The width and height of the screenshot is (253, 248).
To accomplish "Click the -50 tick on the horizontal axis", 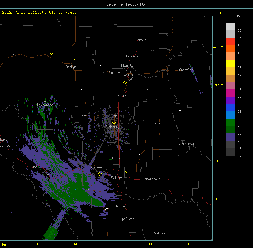I will (75, 244).
